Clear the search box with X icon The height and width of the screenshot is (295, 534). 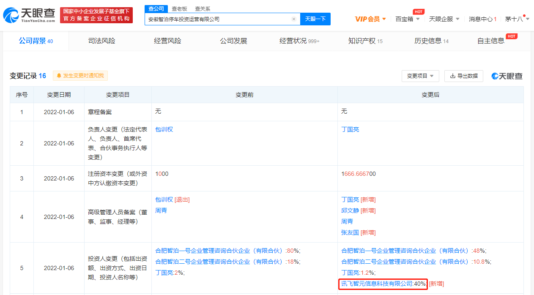pos(294,19)
